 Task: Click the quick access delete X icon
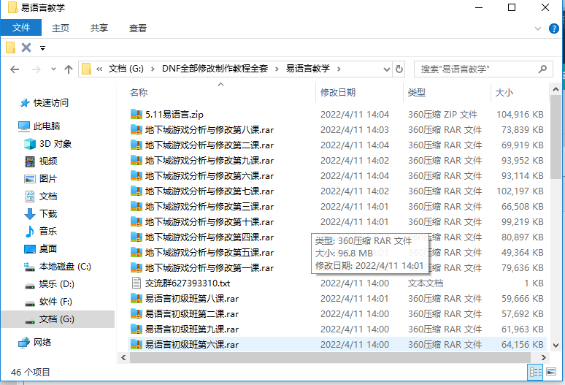click(x=26, y=47)
